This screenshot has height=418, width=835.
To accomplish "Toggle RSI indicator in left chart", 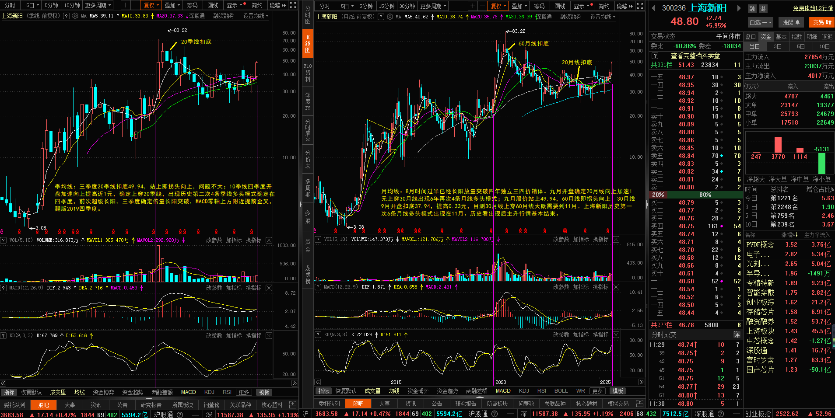I will pyautogui.click(x=227, y=392).
